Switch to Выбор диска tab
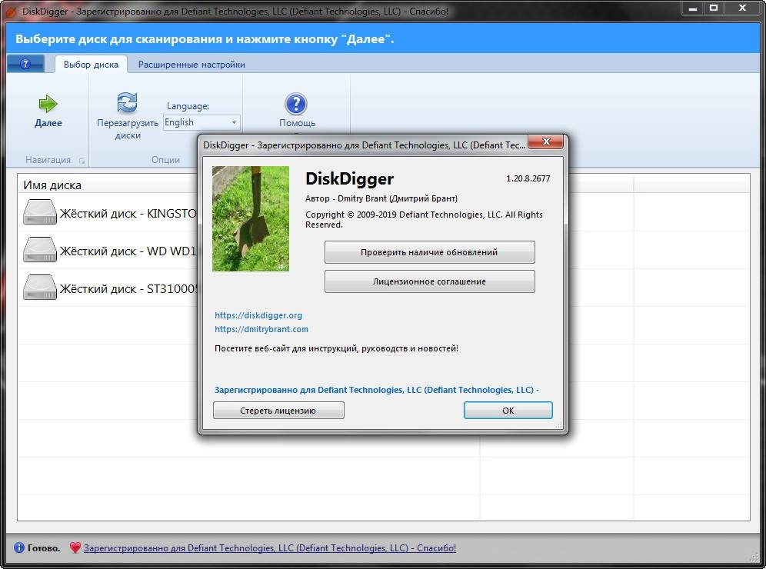The image size is (766, 569). [x=91, y=65]
